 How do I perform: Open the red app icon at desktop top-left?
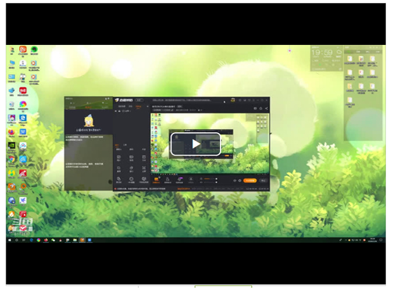[x=23, y=49]
